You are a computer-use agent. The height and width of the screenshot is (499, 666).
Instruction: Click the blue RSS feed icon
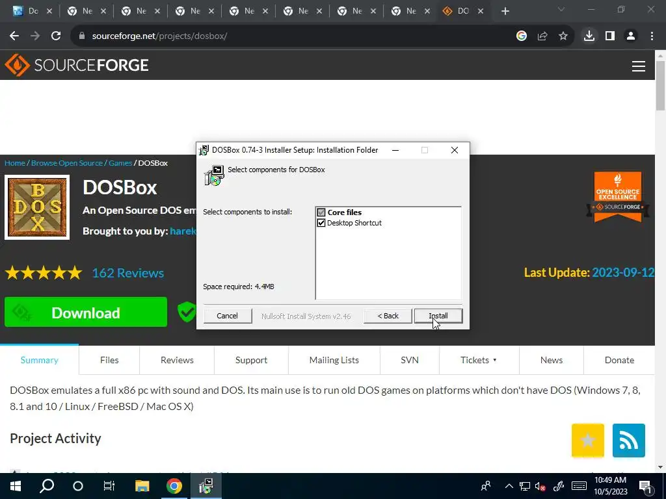pyautogui.click(x=629, y=441)
